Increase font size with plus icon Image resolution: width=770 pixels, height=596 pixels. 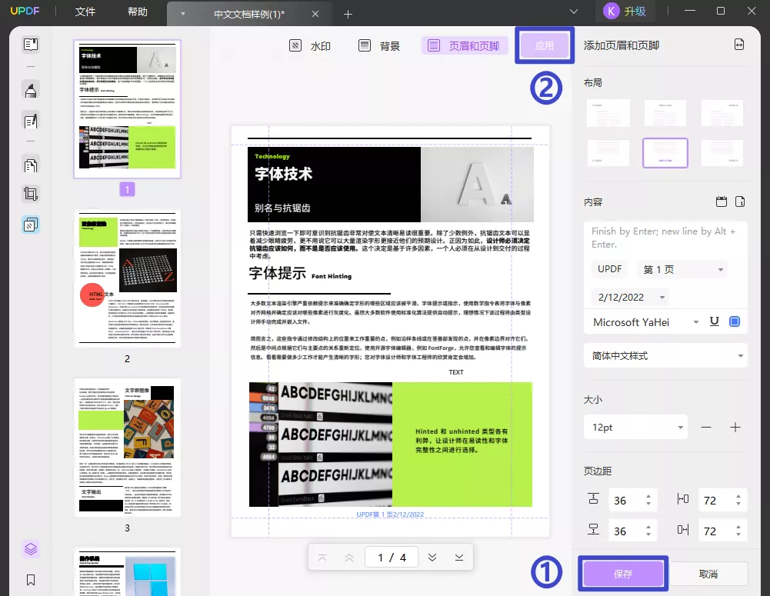click(x=735, y=427)
